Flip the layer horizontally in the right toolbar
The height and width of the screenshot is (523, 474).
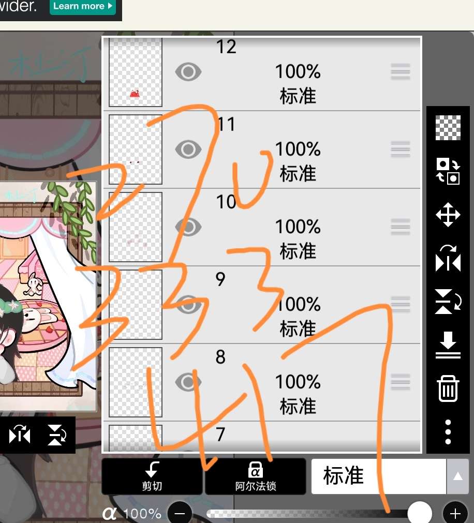pyautogui.click(x=448, y=258)
